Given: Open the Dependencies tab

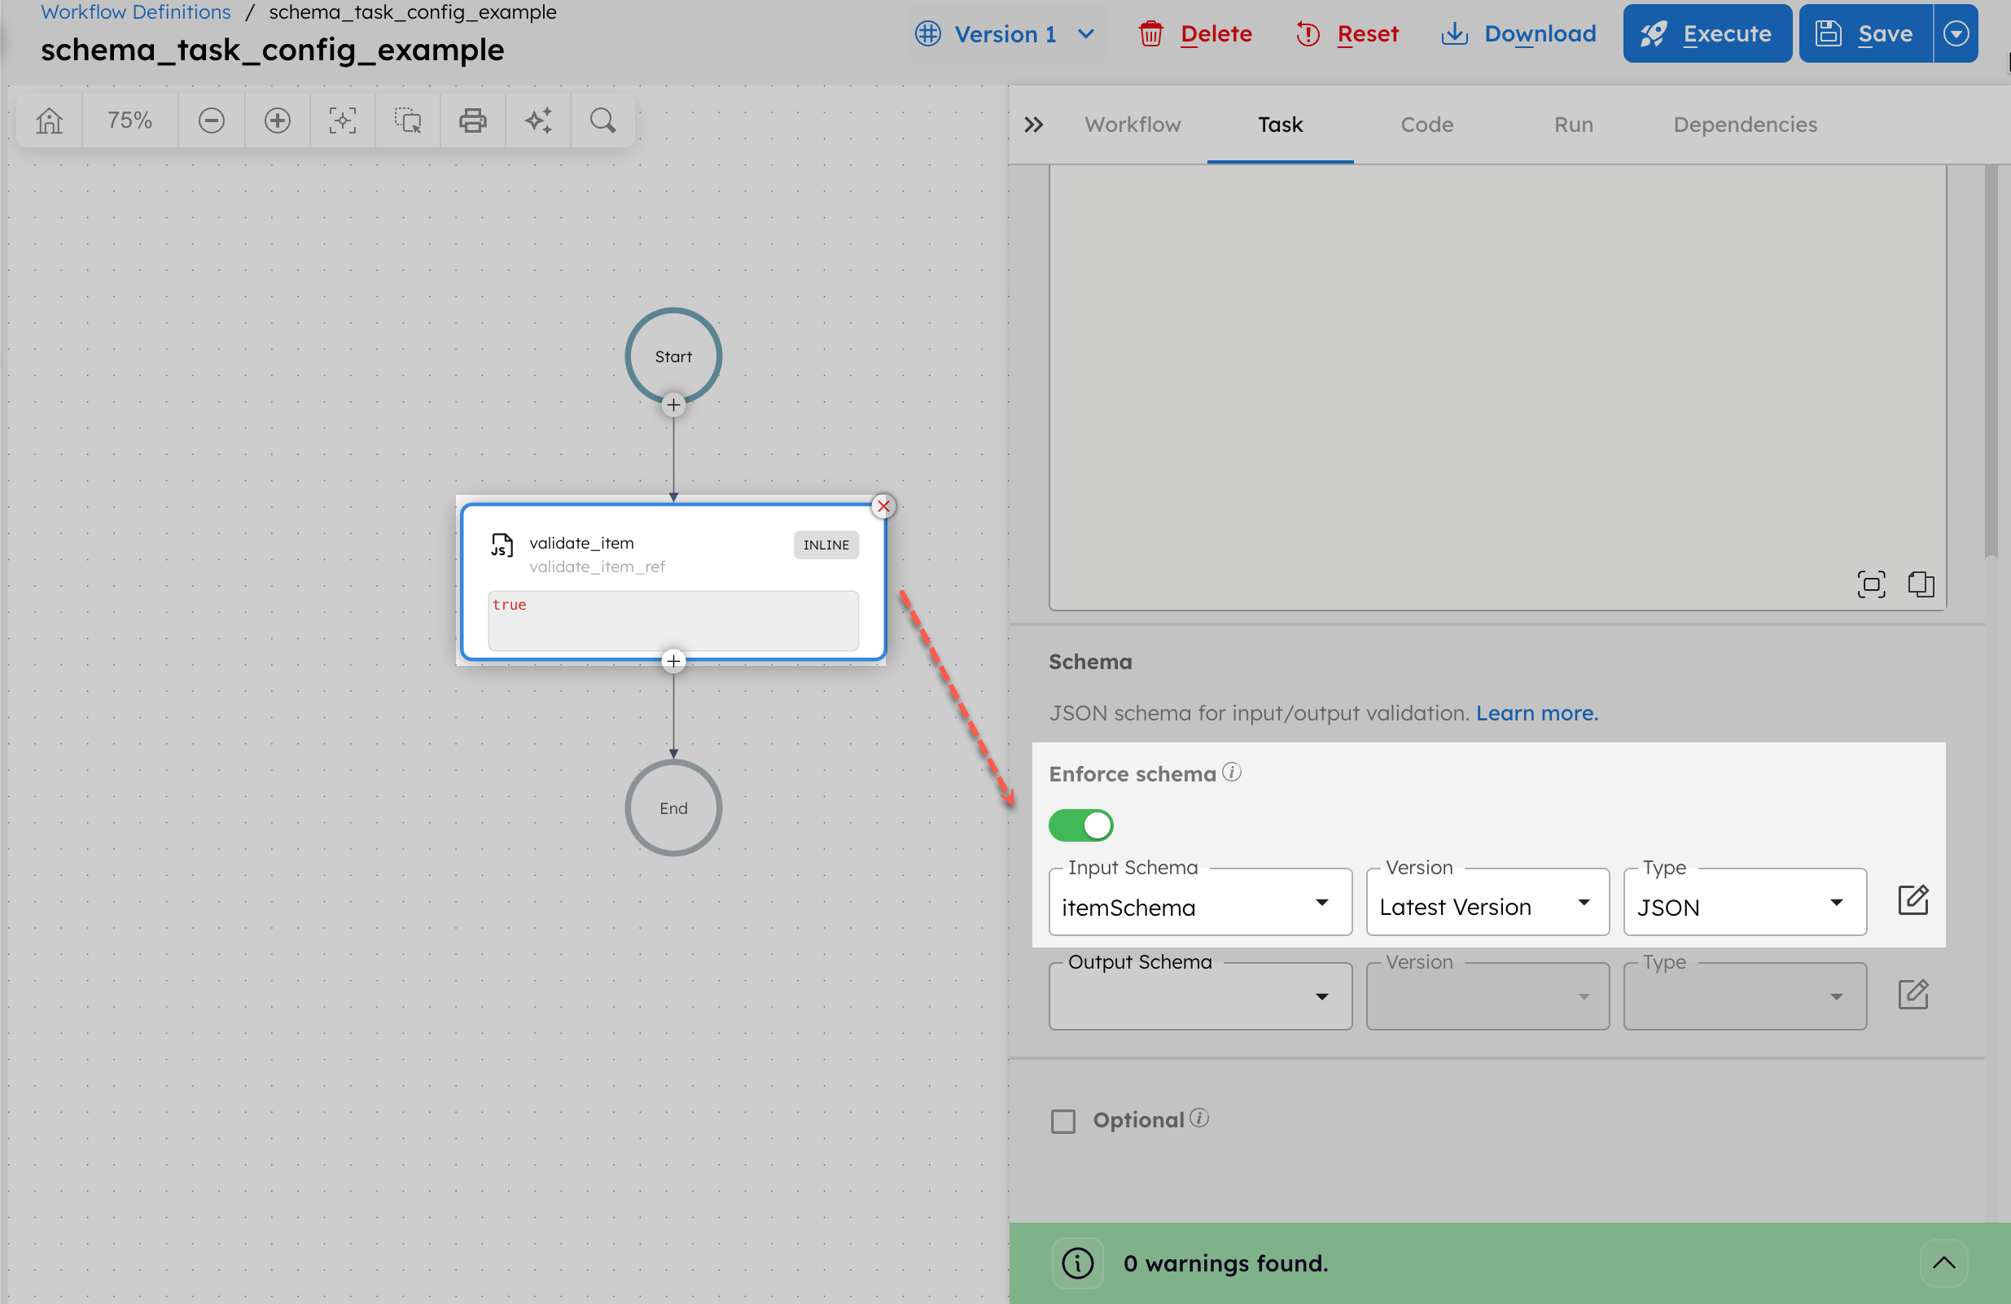Looking at the screenshot, I should pyautogui.click(x=1744, y=125).
